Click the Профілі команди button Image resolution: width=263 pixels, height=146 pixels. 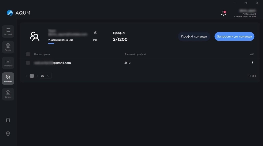click(x=194, y=37)
